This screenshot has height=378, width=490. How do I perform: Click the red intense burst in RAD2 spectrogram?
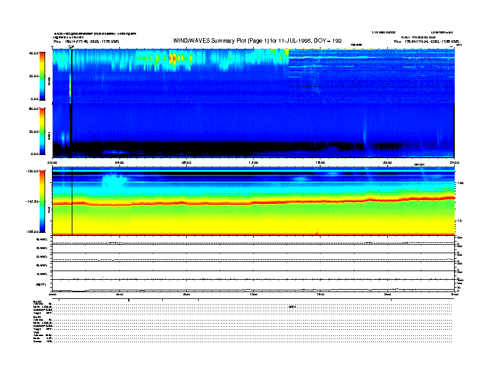pos(173,58)
